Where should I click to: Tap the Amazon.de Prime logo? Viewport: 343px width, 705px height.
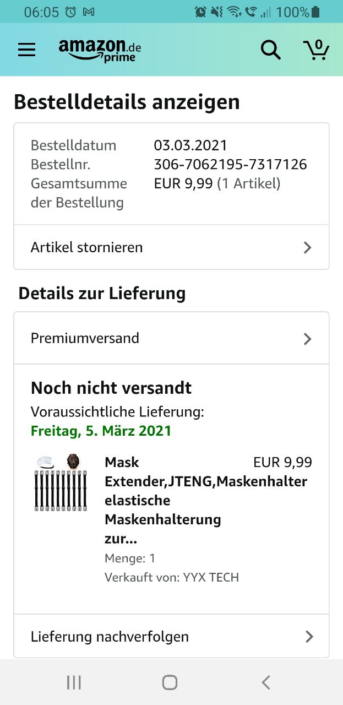[100, 50]
